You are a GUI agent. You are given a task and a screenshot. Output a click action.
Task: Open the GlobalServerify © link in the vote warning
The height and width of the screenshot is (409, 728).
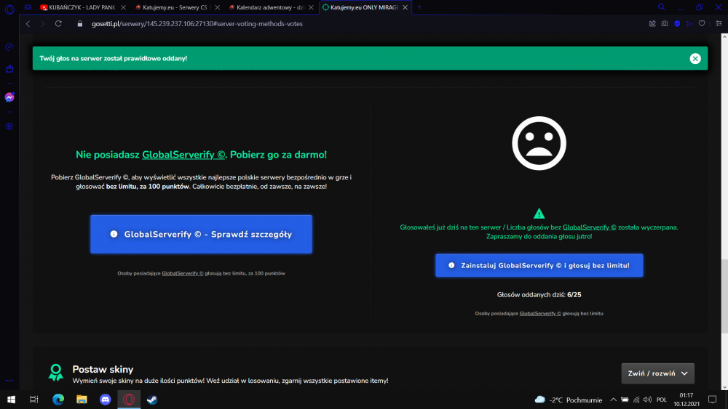click(x=589, y=227)
